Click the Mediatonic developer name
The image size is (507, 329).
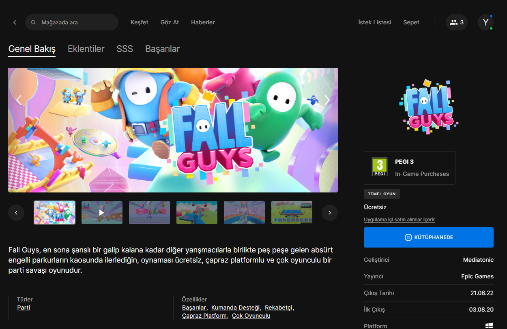[x=478, y=260]
